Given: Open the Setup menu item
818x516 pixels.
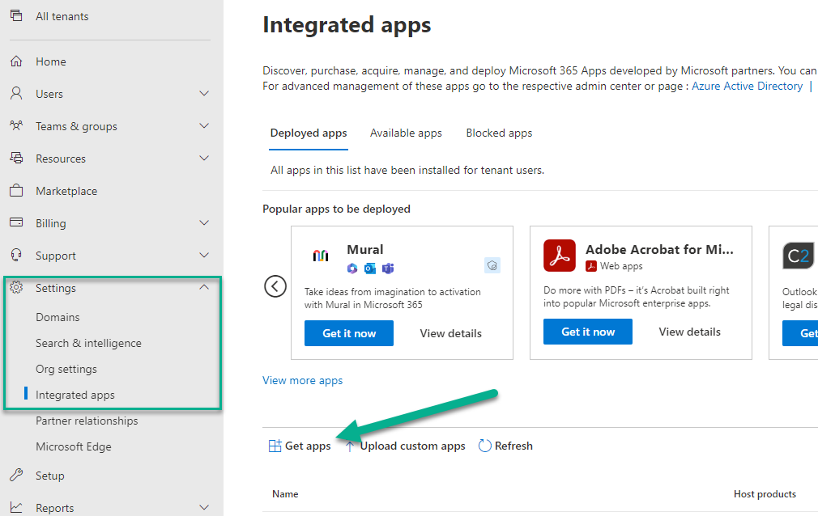Looking at the screenshot, I should click(50, 476).
